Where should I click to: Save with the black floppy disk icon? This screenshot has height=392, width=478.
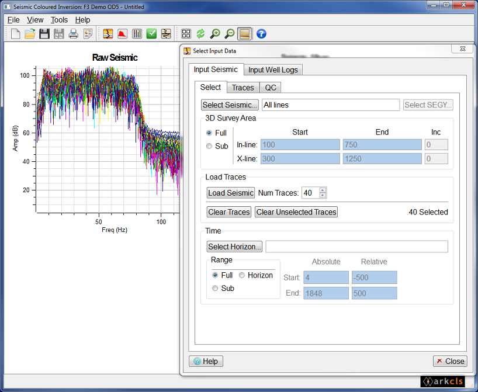(44, 33)
